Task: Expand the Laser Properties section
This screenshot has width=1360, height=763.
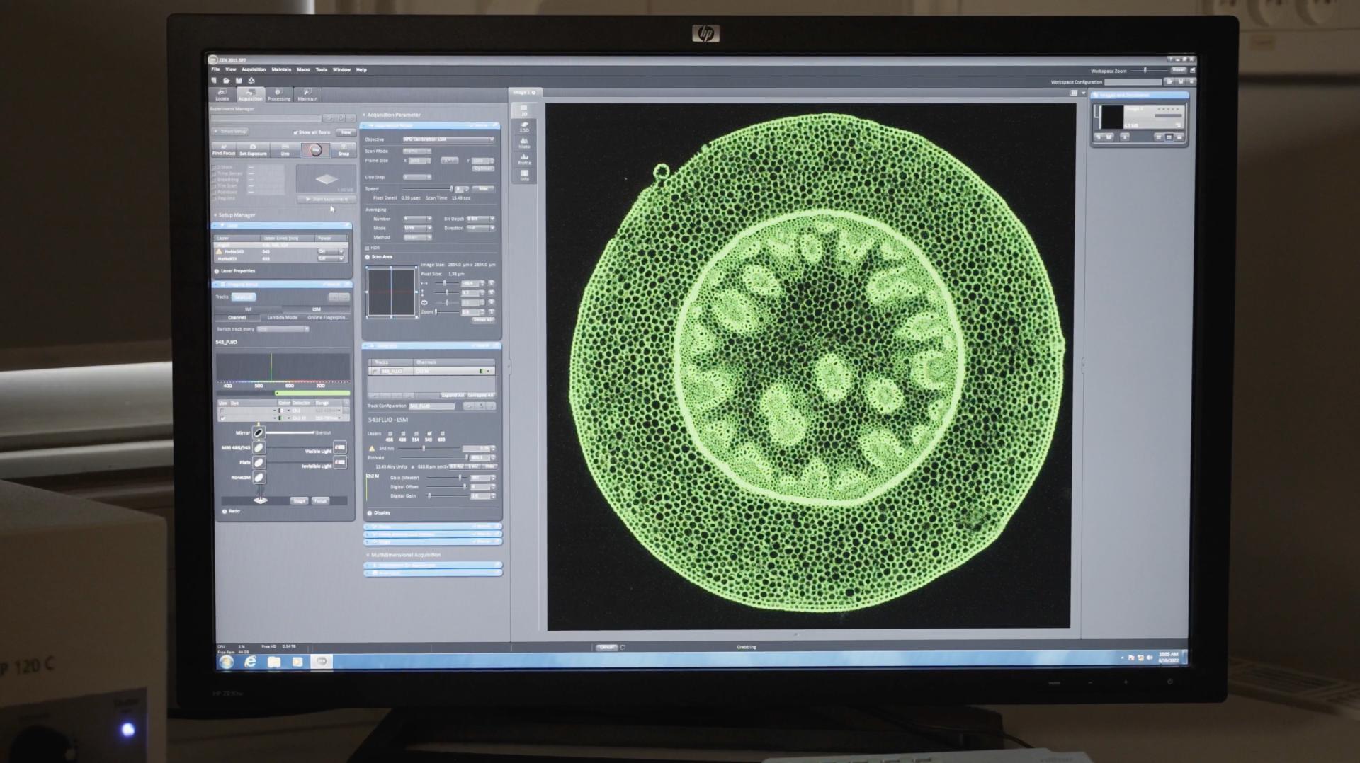Action: coord(235,271)
